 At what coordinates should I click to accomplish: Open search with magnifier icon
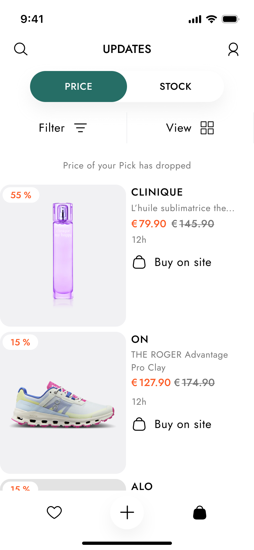point(21,49)
